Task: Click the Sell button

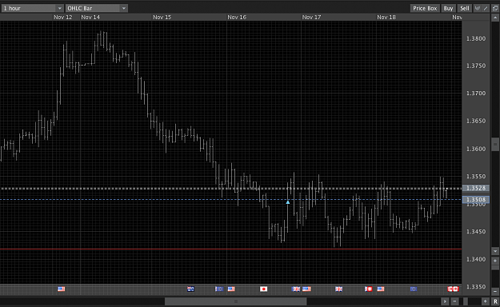Action: tap(465, 8)
